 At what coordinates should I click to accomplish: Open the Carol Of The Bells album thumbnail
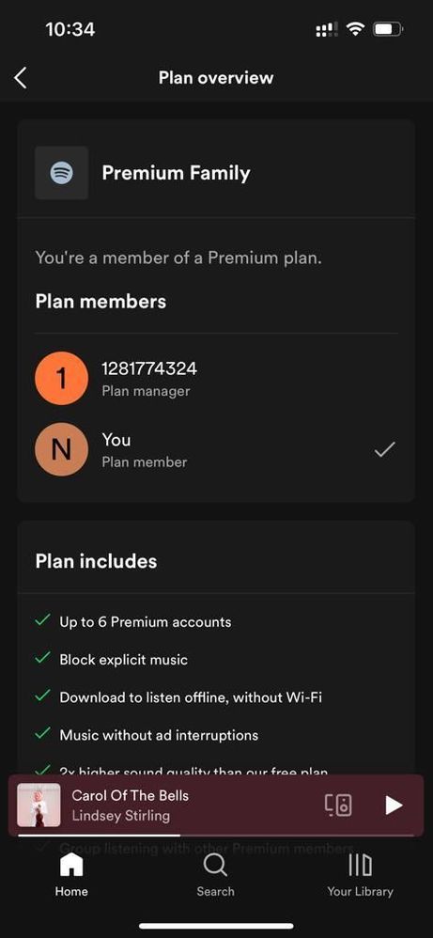click(x=39, y=805)
